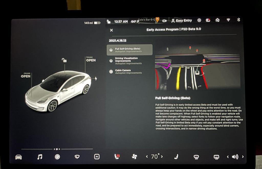Tap the white Model 3 car image
Image resolution: width=262 pixels, height=169 pixels.
(x=58, y=91)
